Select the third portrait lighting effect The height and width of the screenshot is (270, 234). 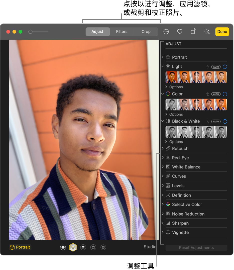(x=83, y=247)
